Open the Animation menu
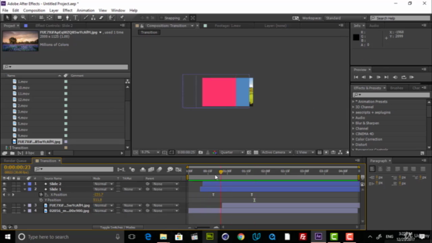This screenshot has width=432, height=243. (x=86, y=11)
